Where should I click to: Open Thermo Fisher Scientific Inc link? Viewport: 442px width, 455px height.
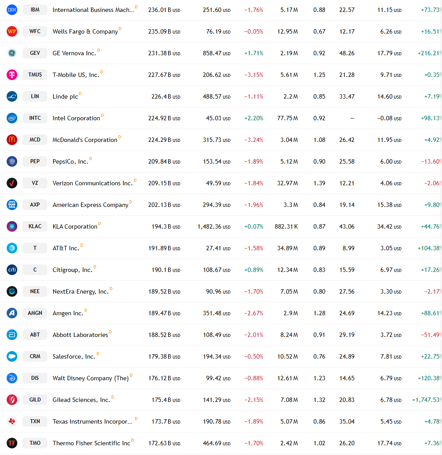coord(92,444)
